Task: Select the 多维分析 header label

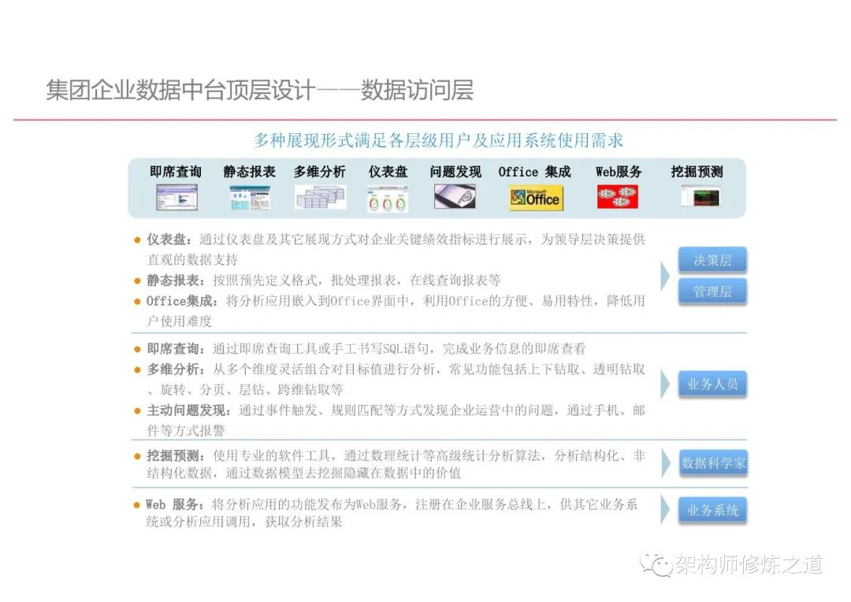Action: (320, 172)
